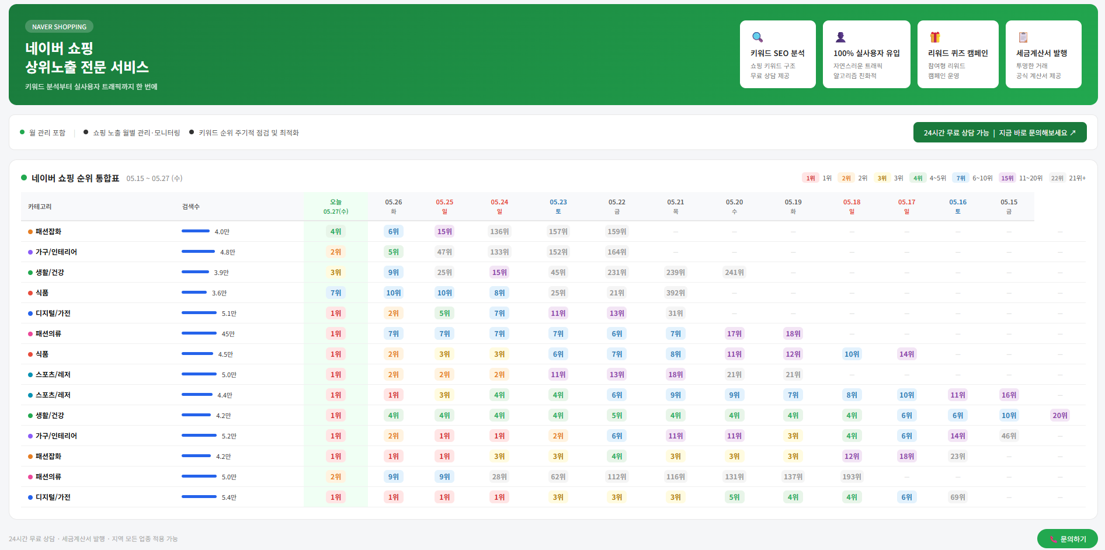This screenshot has height=550, width=1105.
Task: Click the 16위 rank cell
Action: pos(1009,395)
